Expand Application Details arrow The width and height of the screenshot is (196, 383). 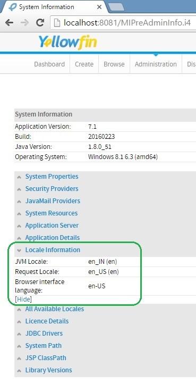coord(19,238)
